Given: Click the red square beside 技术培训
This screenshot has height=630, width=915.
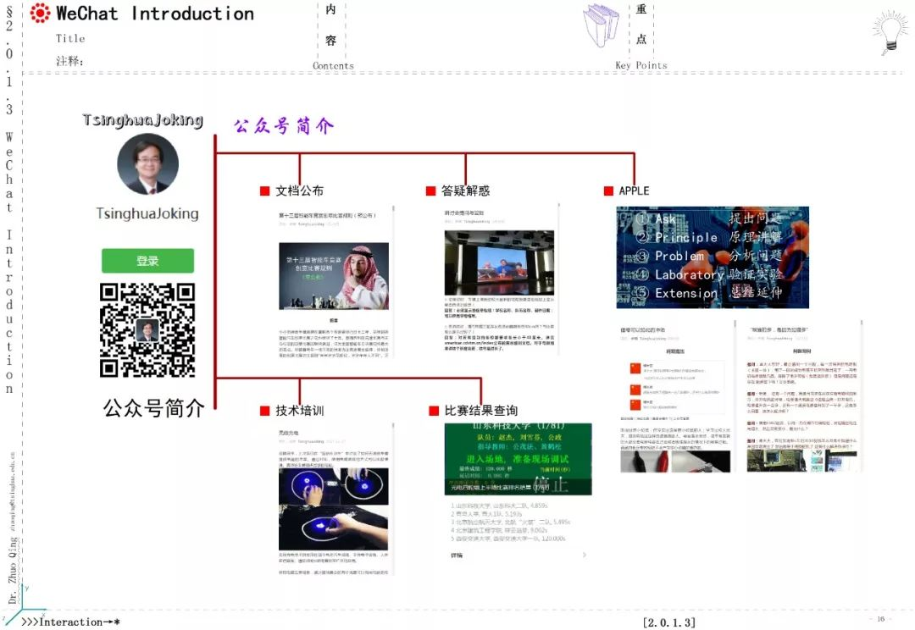Looking at the screenshot, I should pos(265,411).
